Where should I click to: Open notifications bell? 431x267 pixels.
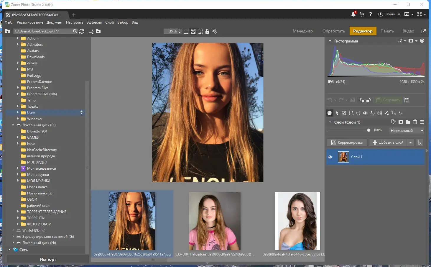click(353, 14)
